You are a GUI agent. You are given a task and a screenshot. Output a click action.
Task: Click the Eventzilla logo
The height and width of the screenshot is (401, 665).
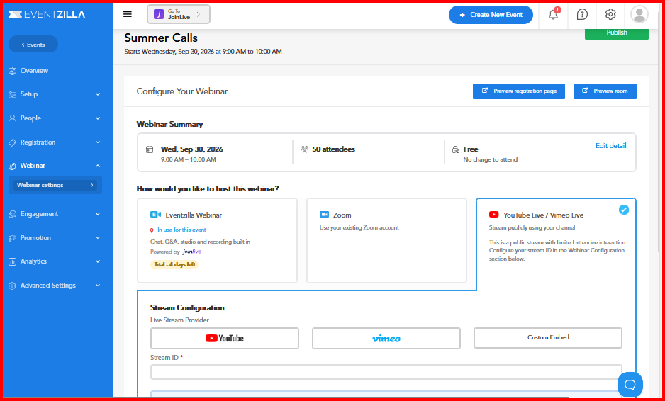pos(47,14)
